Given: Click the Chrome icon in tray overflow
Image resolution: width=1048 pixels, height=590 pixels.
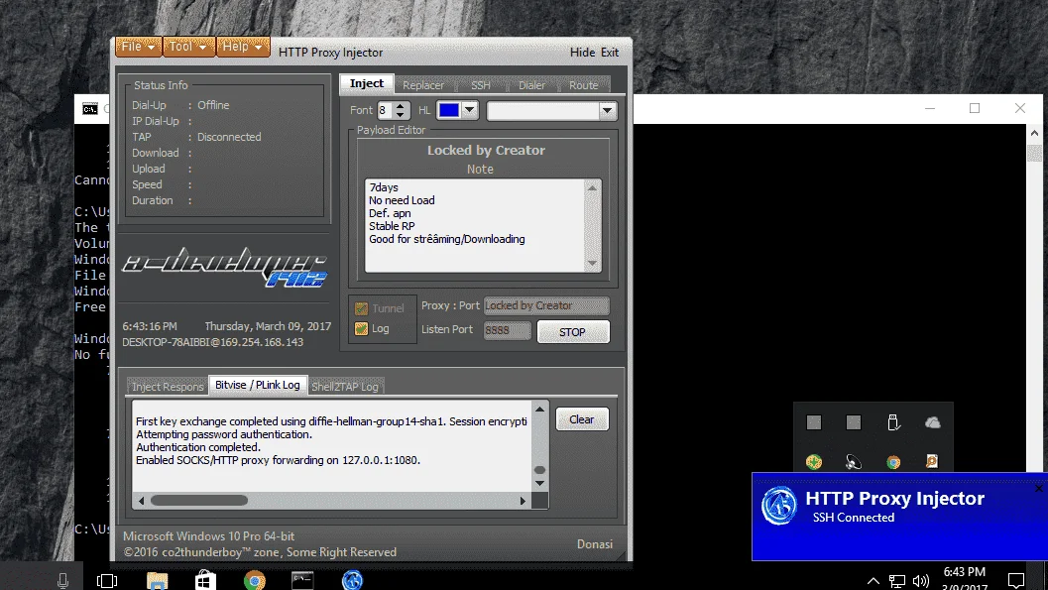Looking at the screenshot, I should 893,462.
